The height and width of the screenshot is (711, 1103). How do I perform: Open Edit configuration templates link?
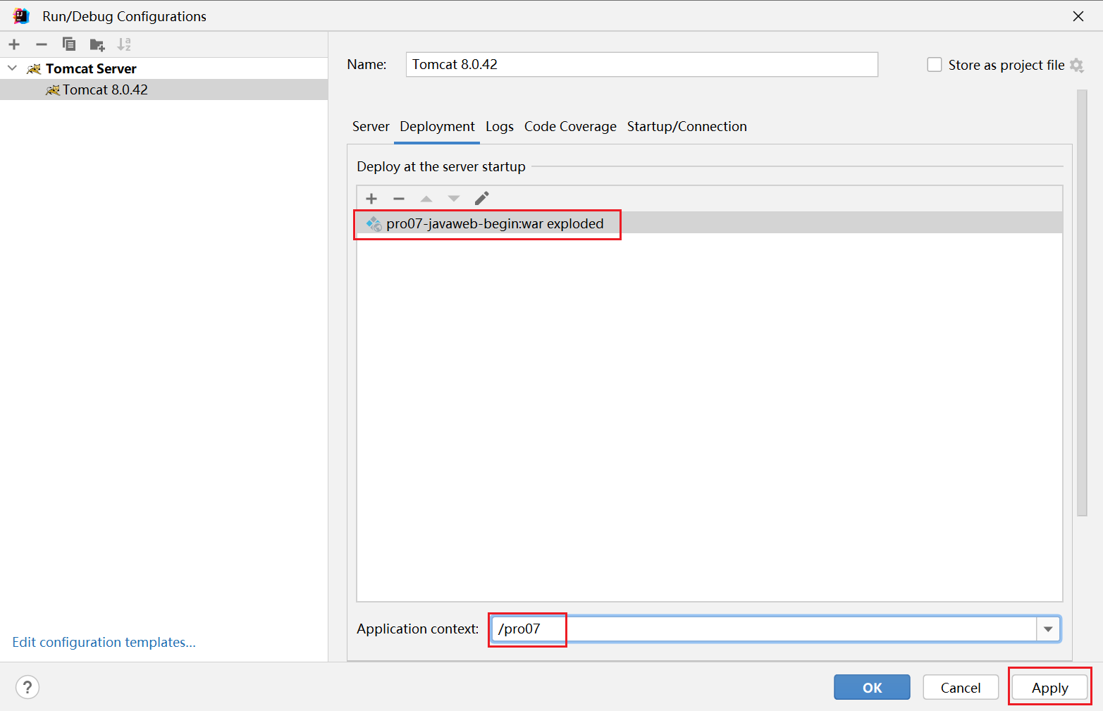tap(104, 643)
